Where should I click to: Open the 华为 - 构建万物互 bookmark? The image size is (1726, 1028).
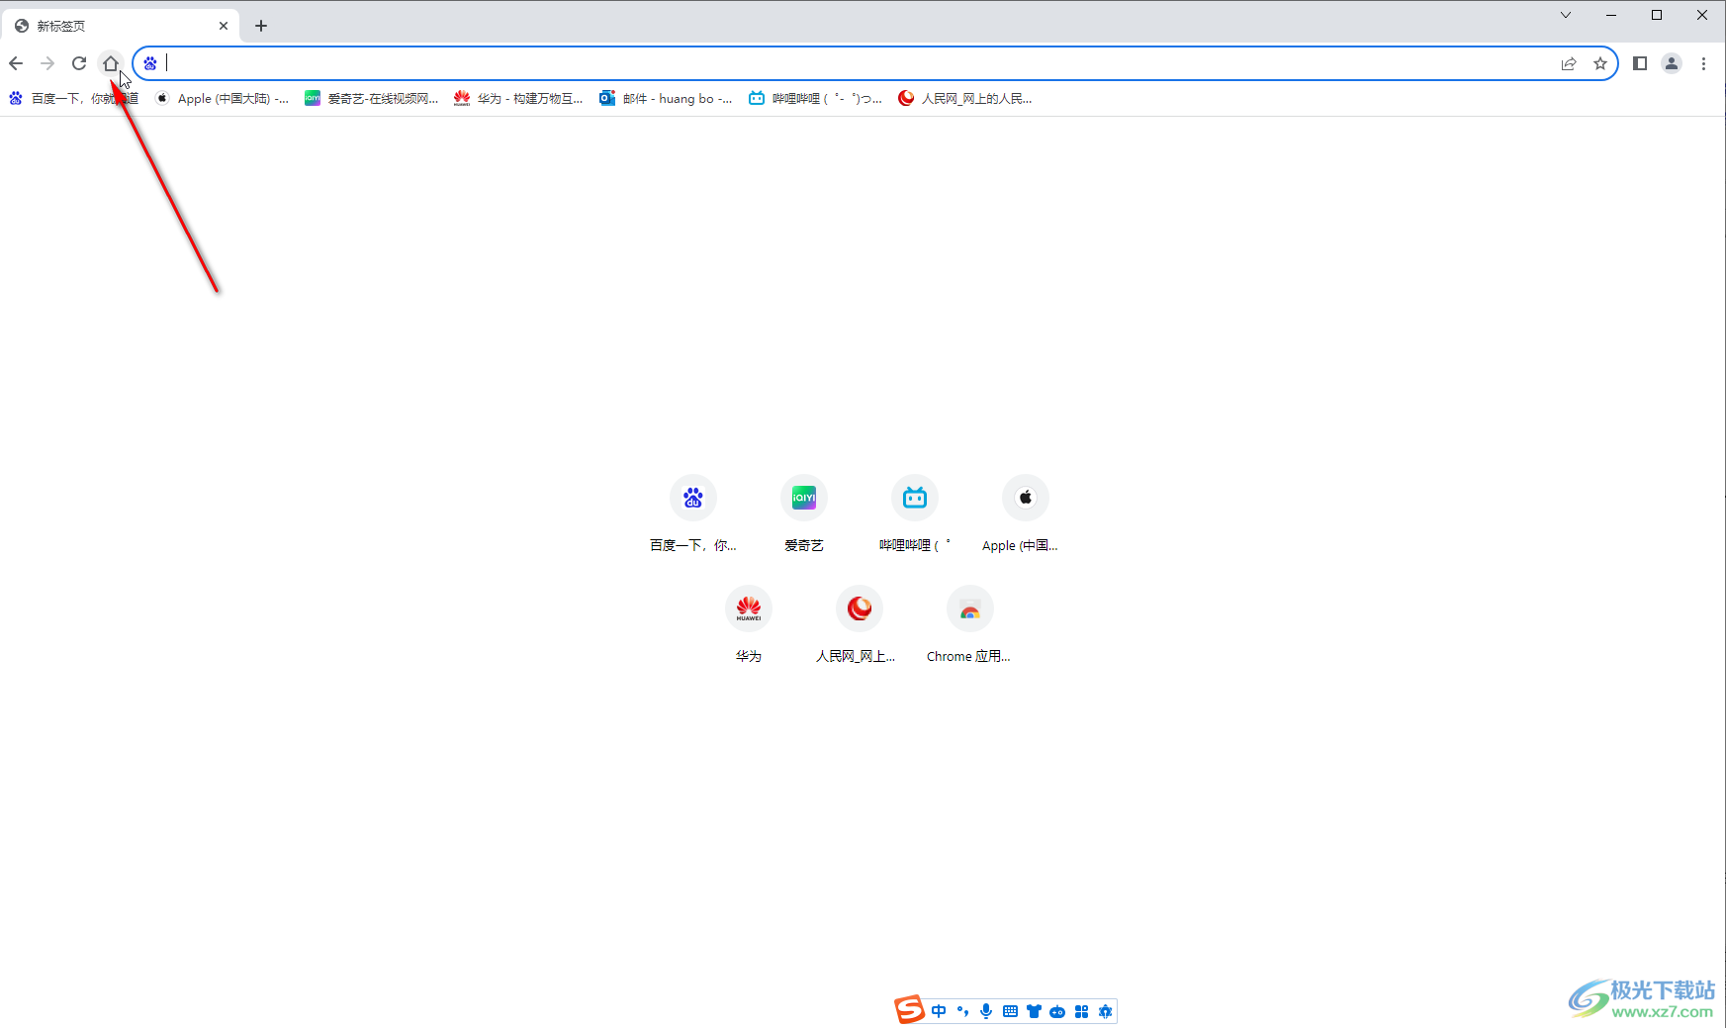tap(519, 98)
